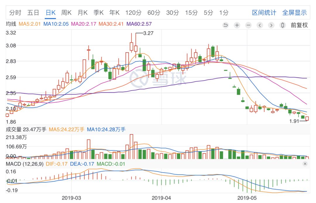The width and height of the screenshot is (316, 203).
Task: Open the 月K monthly chart tab
Action: coord(83,13)
